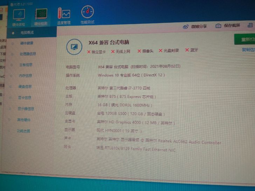Open the 硬件体检 monitor icon
This screenshot has width=255, height=191.
(19, 15)
